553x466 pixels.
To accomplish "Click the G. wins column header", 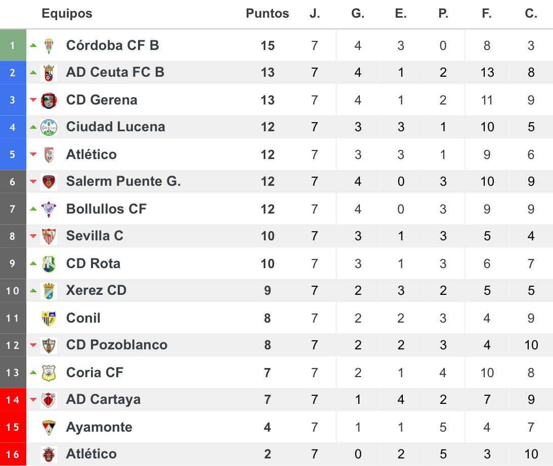I will tap(357, 14).
